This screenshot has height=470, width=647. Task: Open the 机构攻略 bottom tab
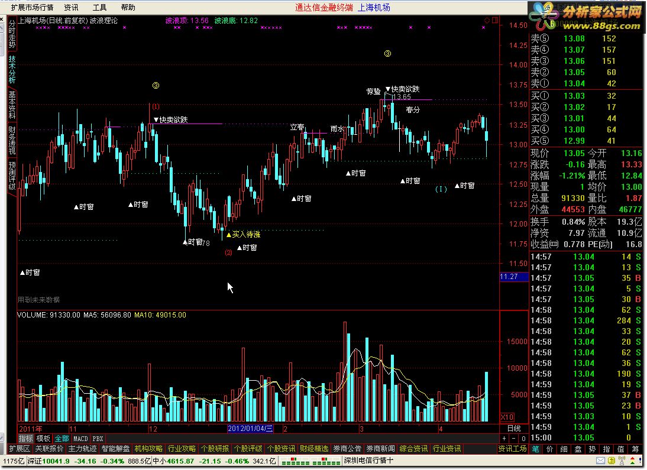click(x=148, y=449)
